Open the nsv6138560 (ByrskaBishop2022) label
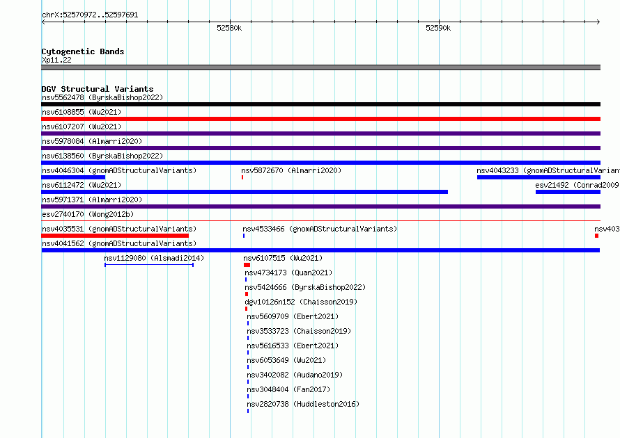The width and height of the screenshot is (620, 438). click(102, 156)
